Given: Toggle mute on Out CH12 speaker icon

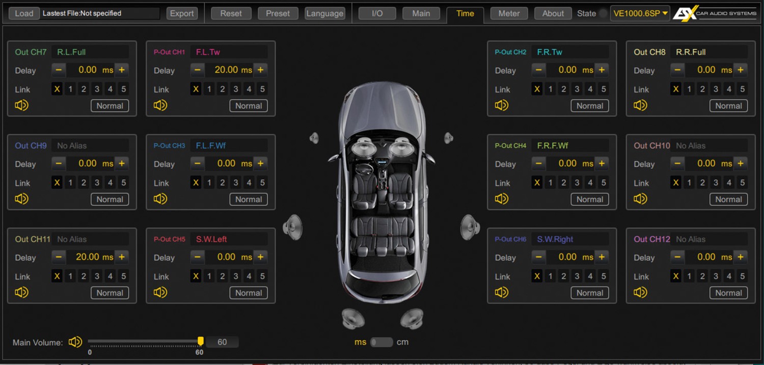Looking at the screenshot, I should (x=640, y=292).
